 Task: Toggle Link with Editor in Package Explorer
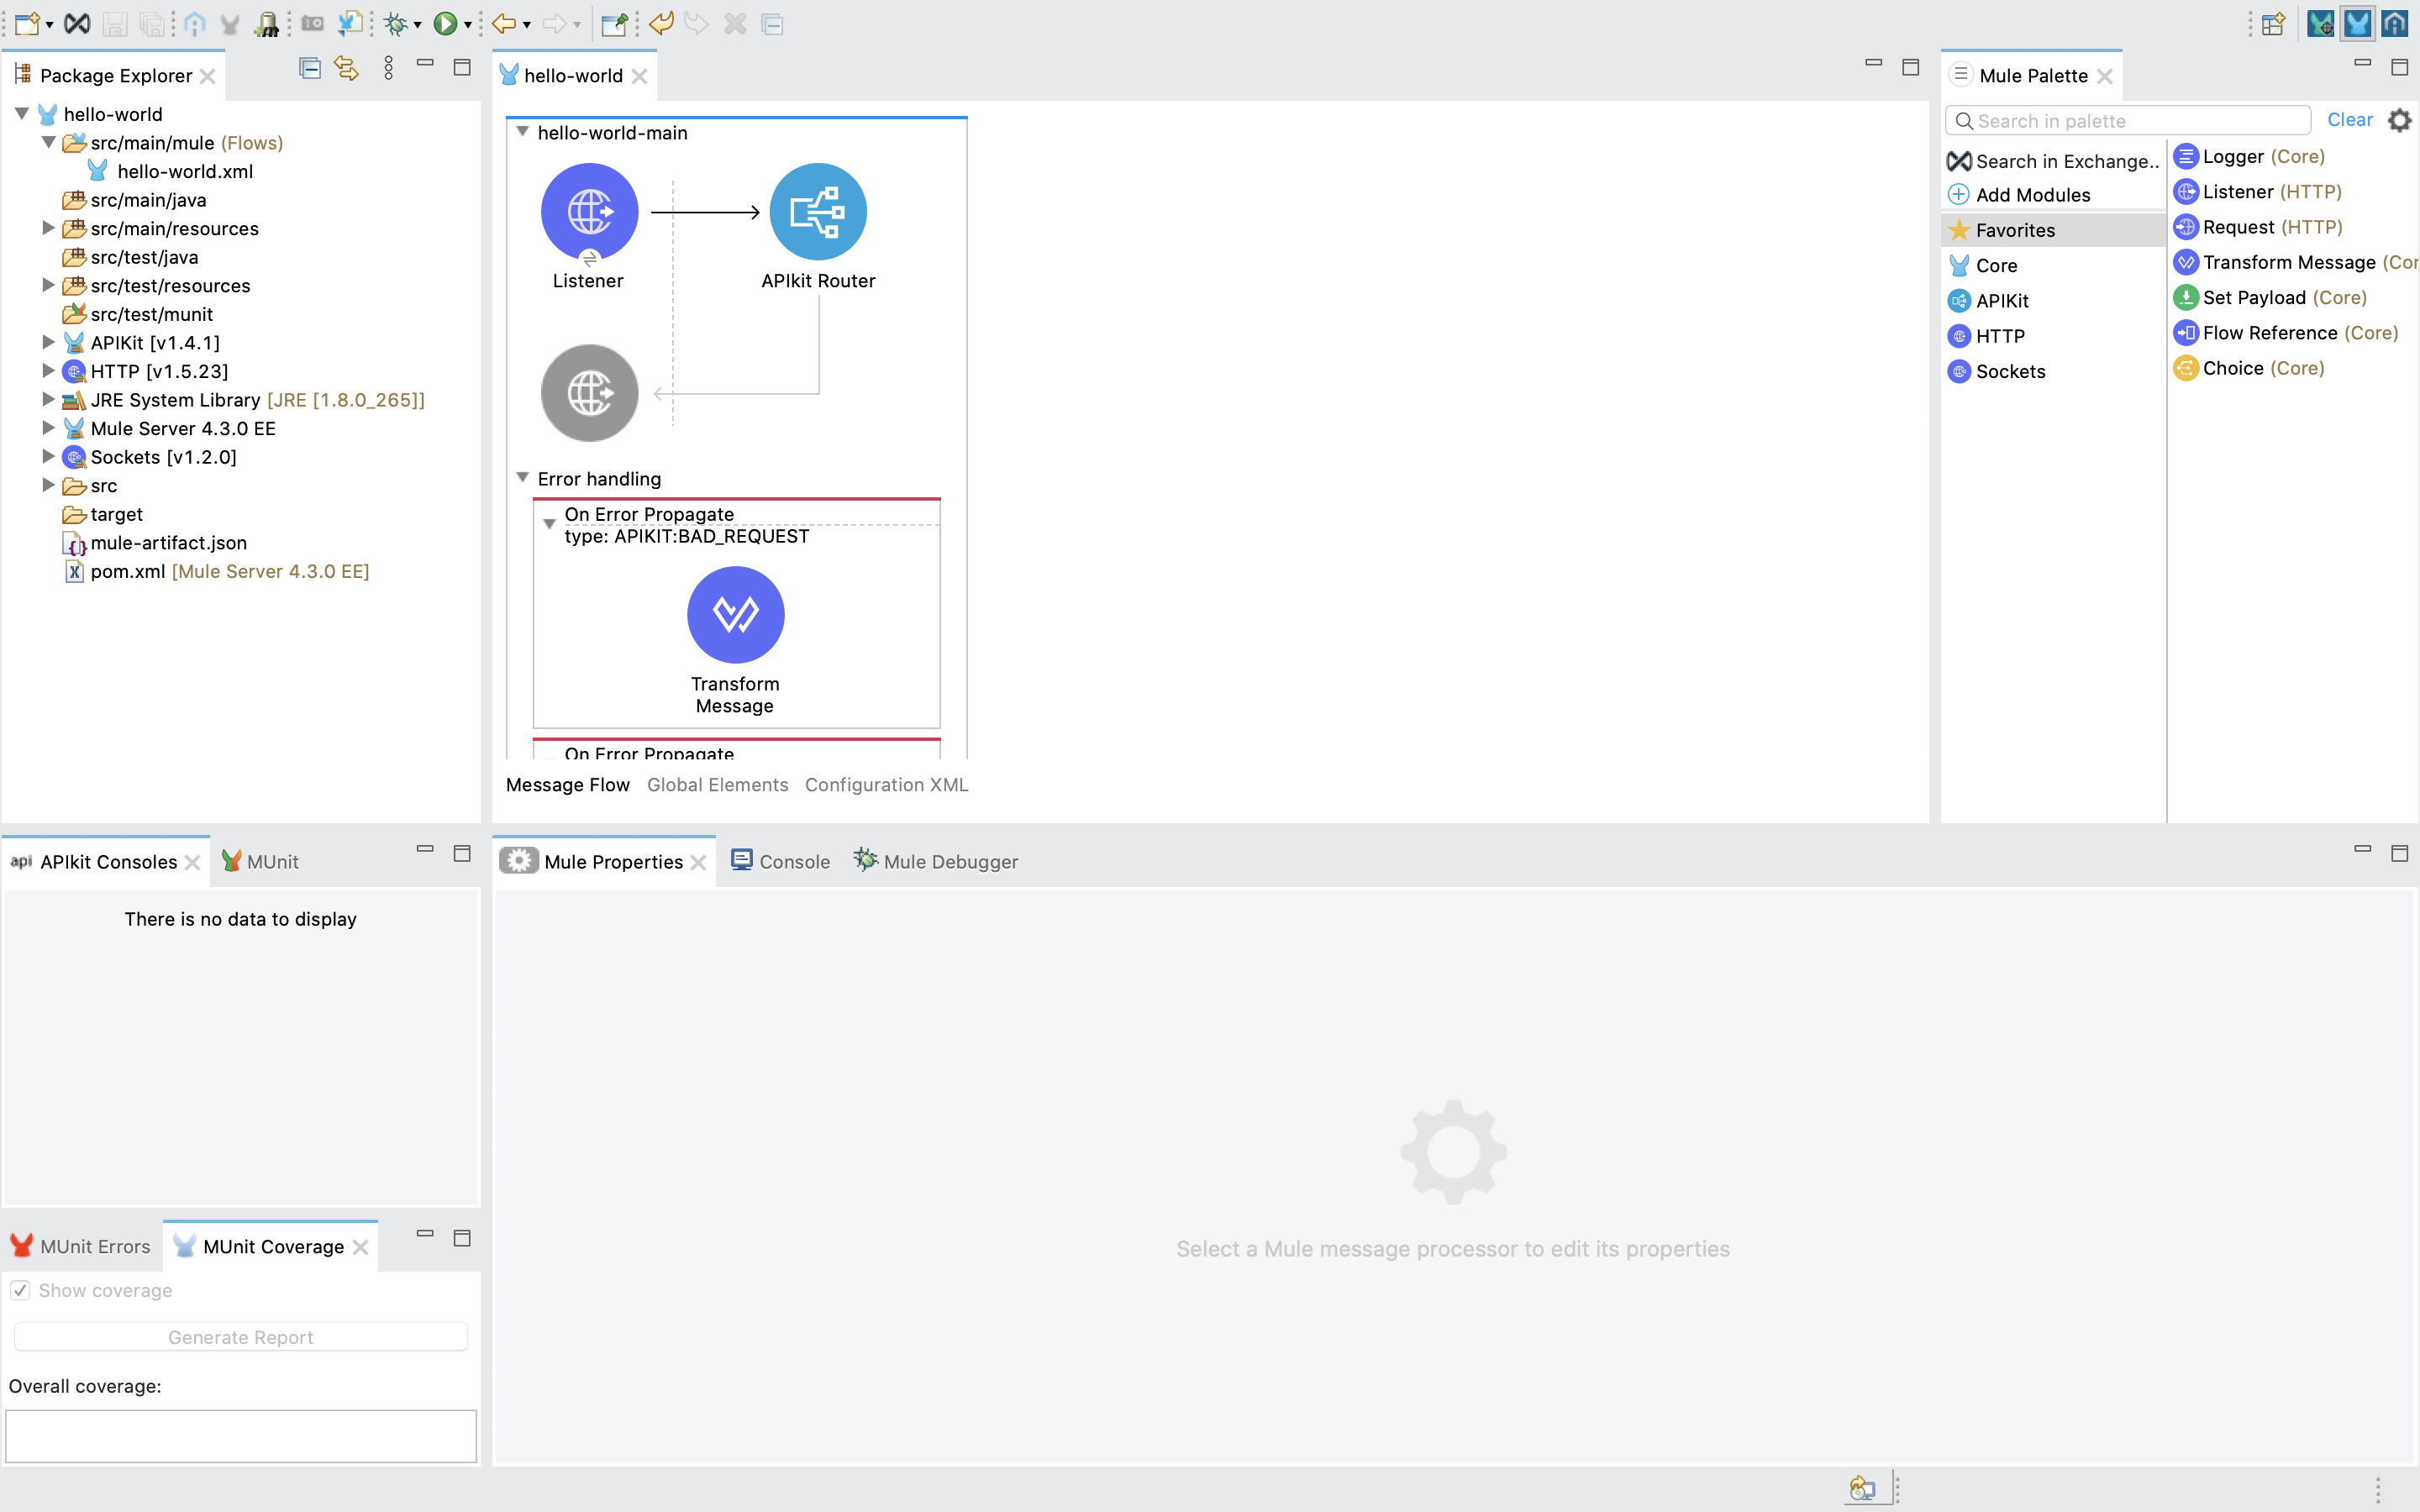pyautogui.click(x=346, y=68)
